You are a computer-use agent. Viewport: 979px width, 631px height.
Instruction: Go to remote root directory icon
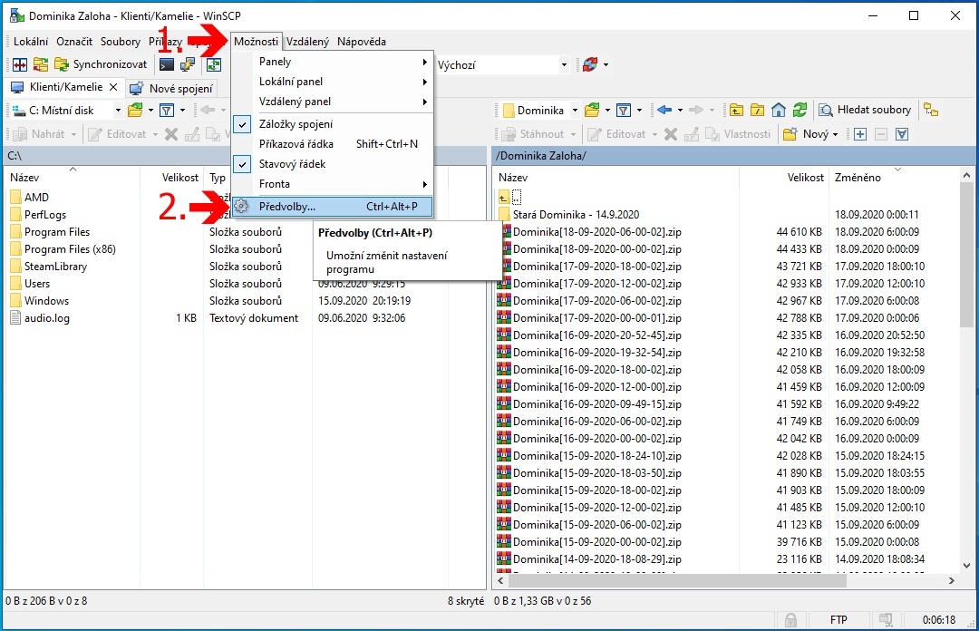click(757, 111)
